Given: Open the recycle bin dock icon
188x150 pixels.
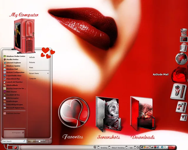Looking at the screenshot, I should pyautogui.click(x=184, y=32).
